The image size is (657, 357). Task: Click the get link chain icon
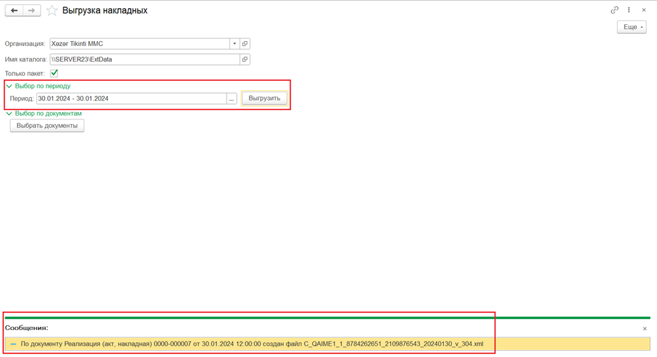615,10
